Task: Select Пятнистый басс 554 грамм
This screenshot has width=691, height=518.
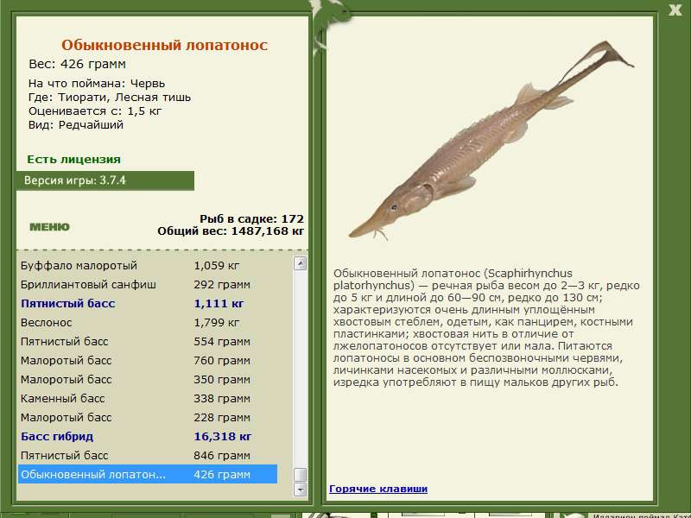Action: click(x=148, y=341)
